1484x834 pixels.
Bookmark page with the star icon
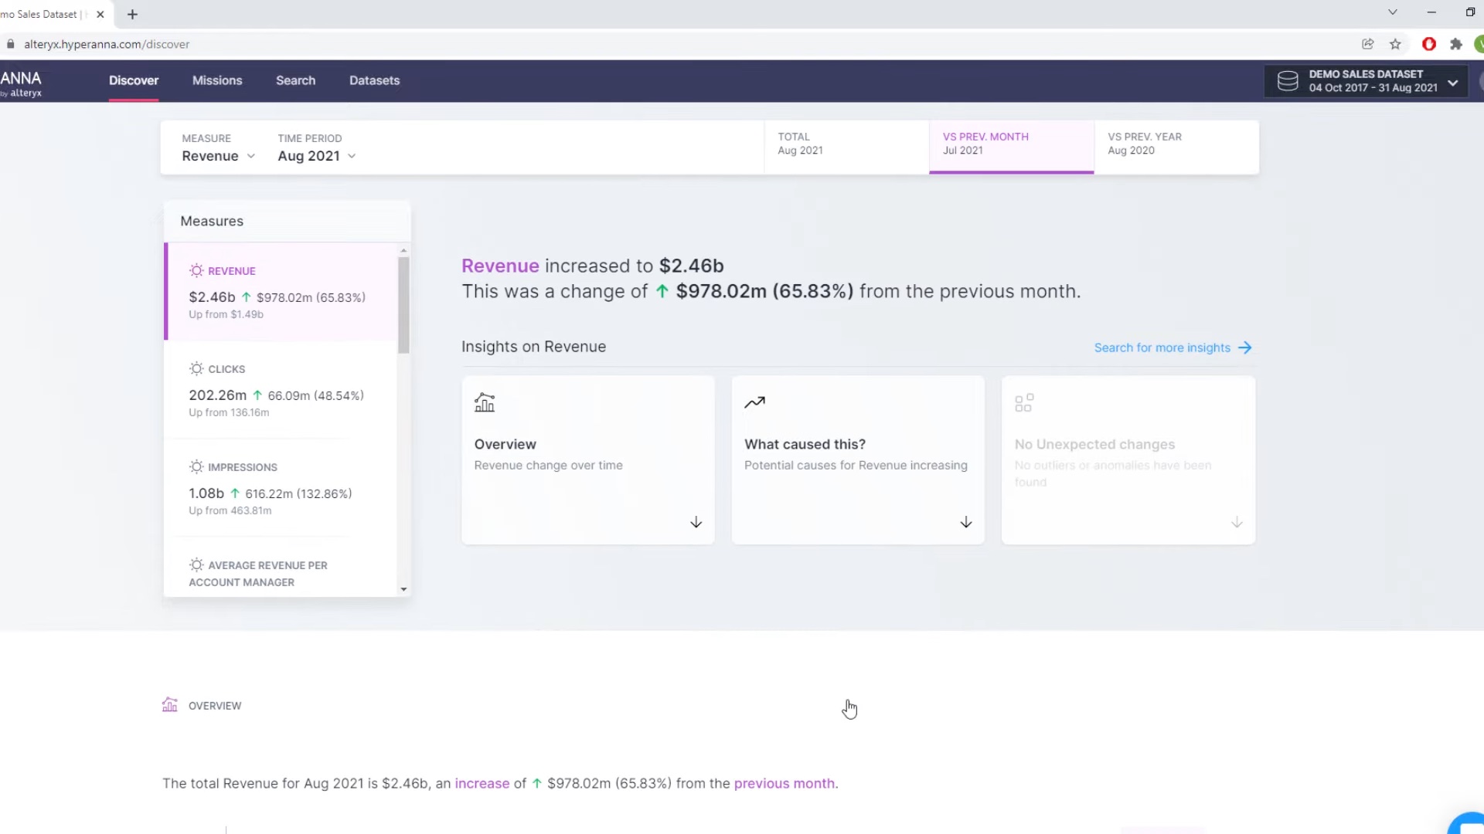[1395, 44]
